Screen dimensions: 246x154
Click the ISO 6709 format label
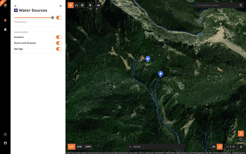click(x=137, y=147)
